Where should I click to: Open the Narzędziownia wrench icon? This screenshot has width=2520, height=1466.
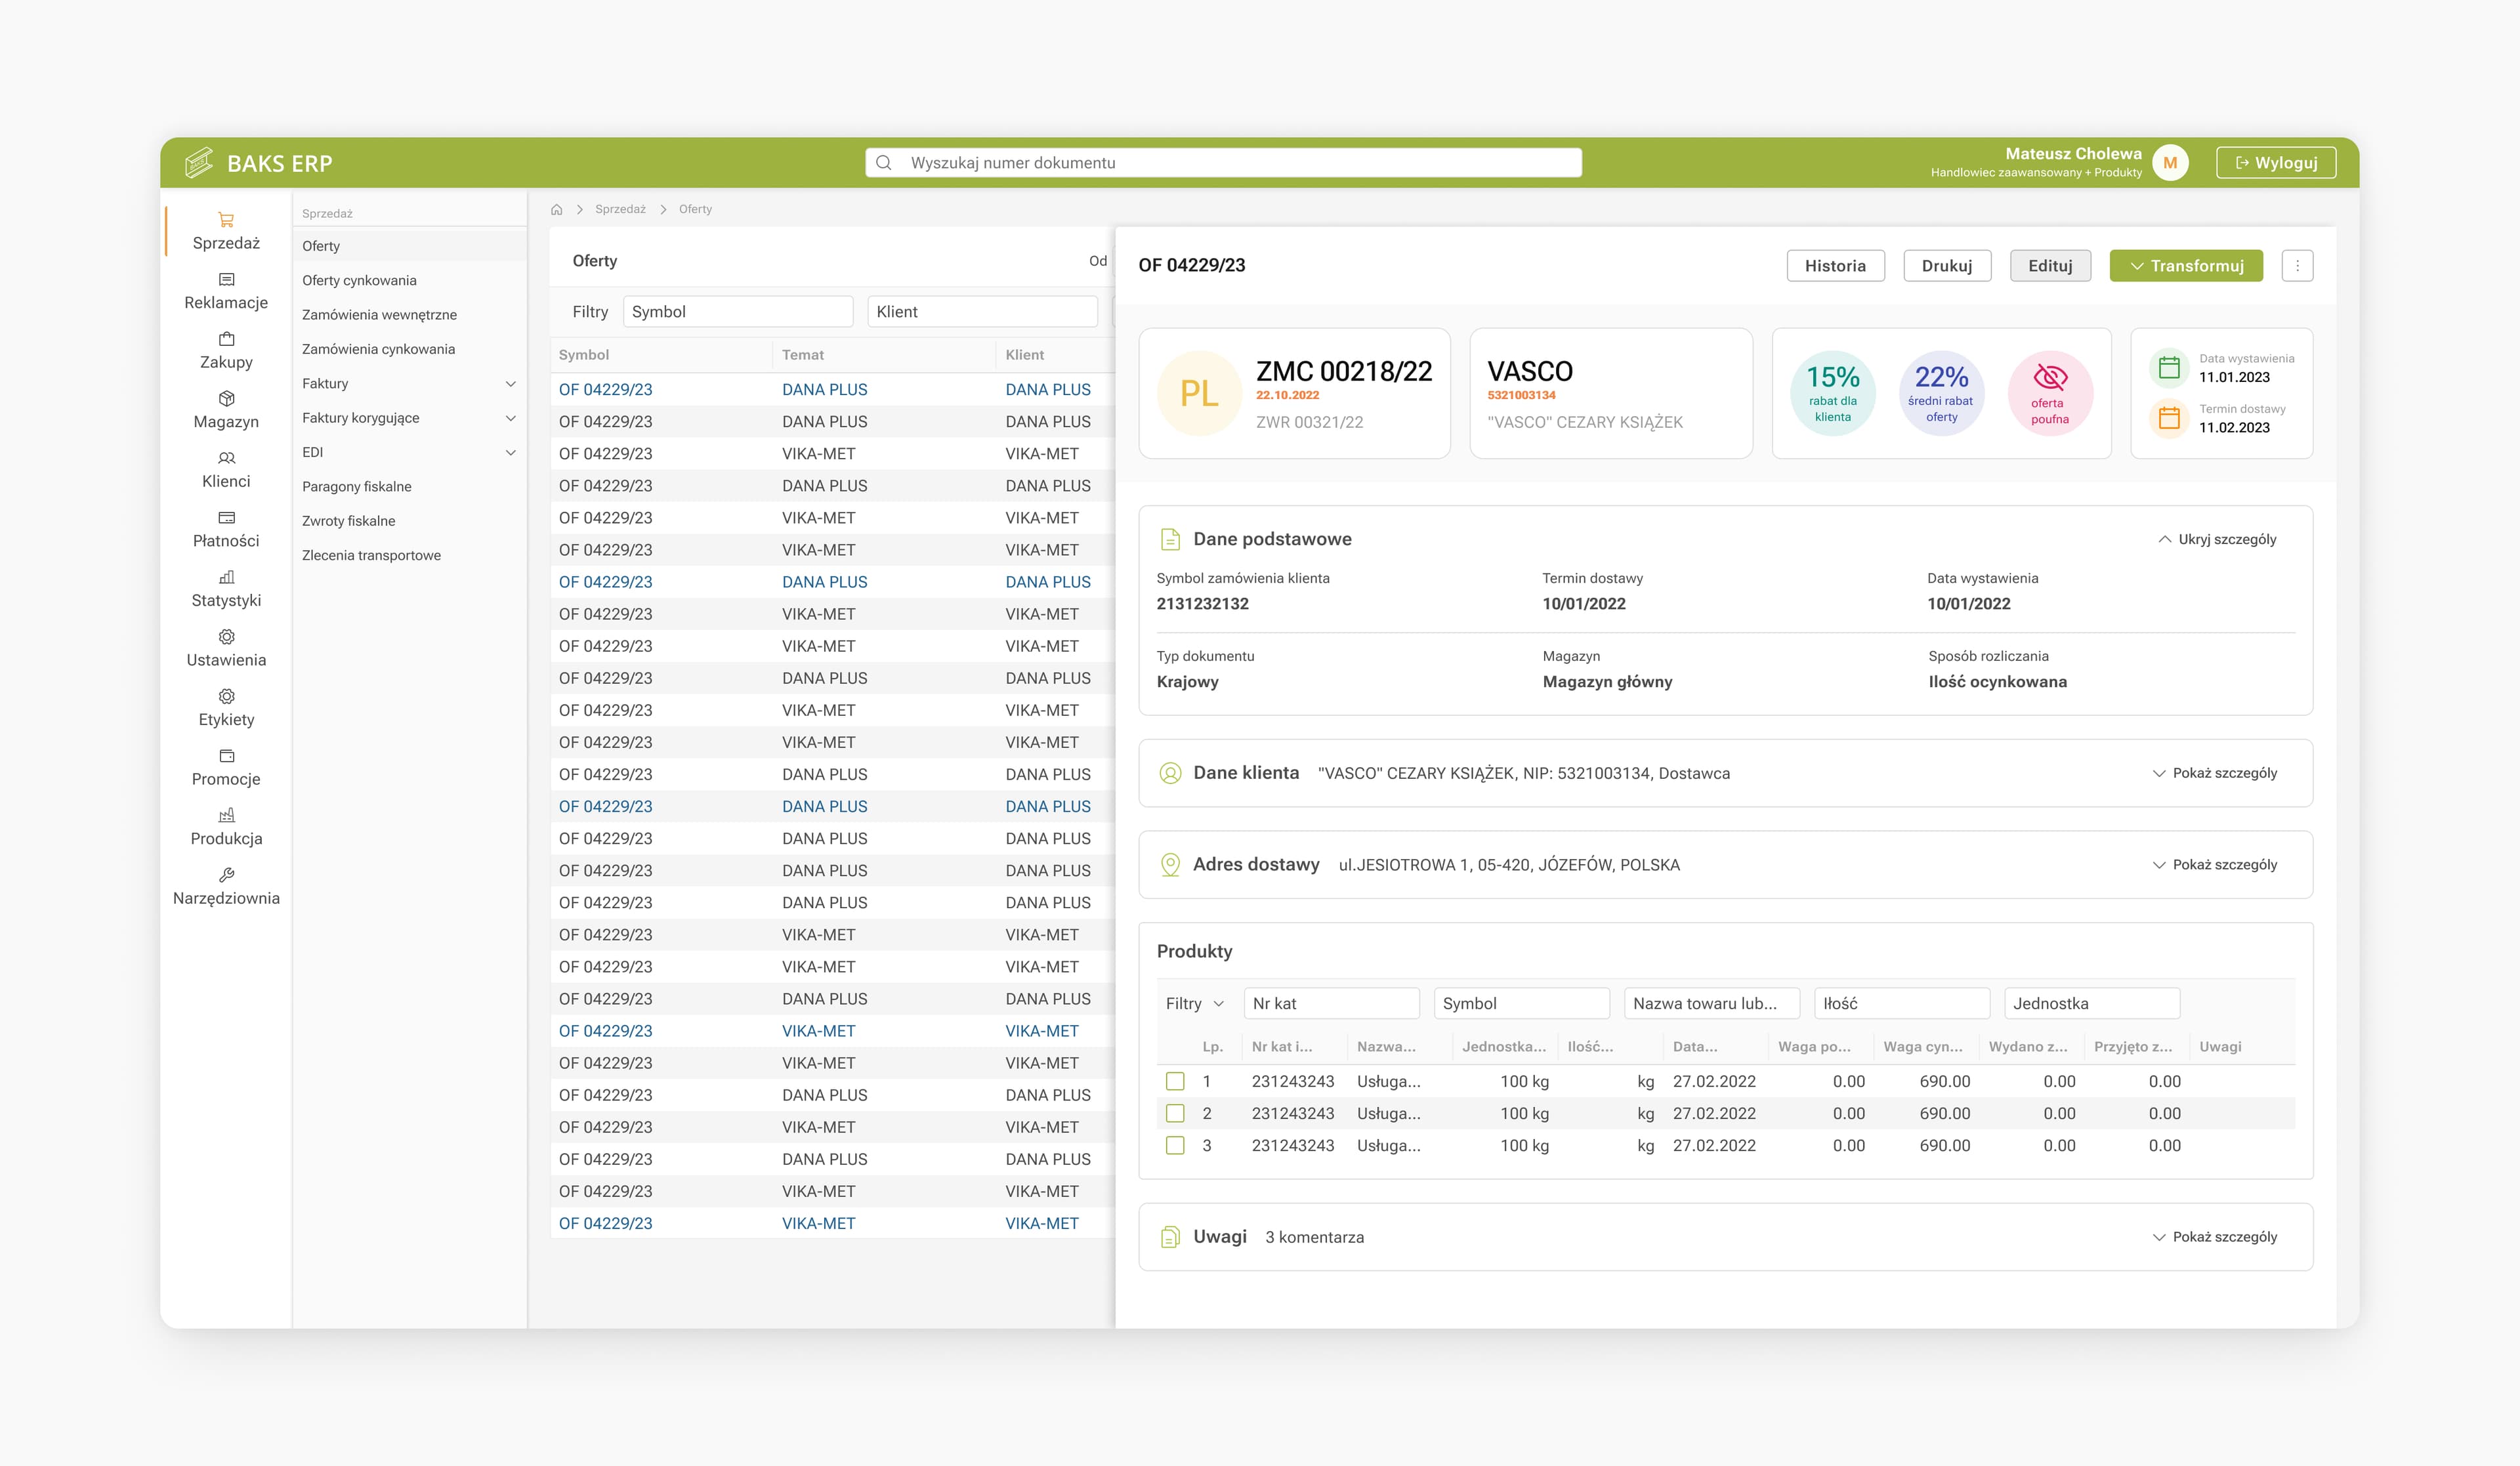226,875
